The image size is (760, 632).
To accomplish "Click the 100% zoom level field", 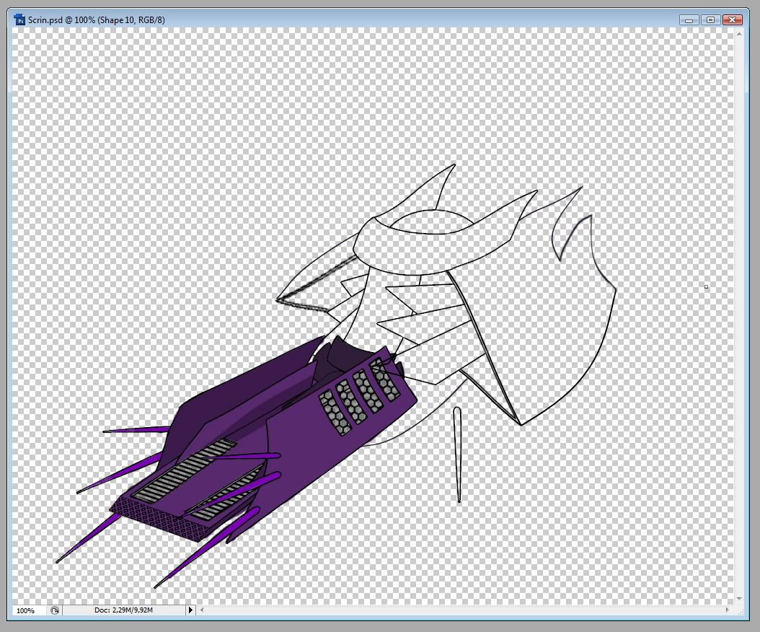I will point(29,610).
